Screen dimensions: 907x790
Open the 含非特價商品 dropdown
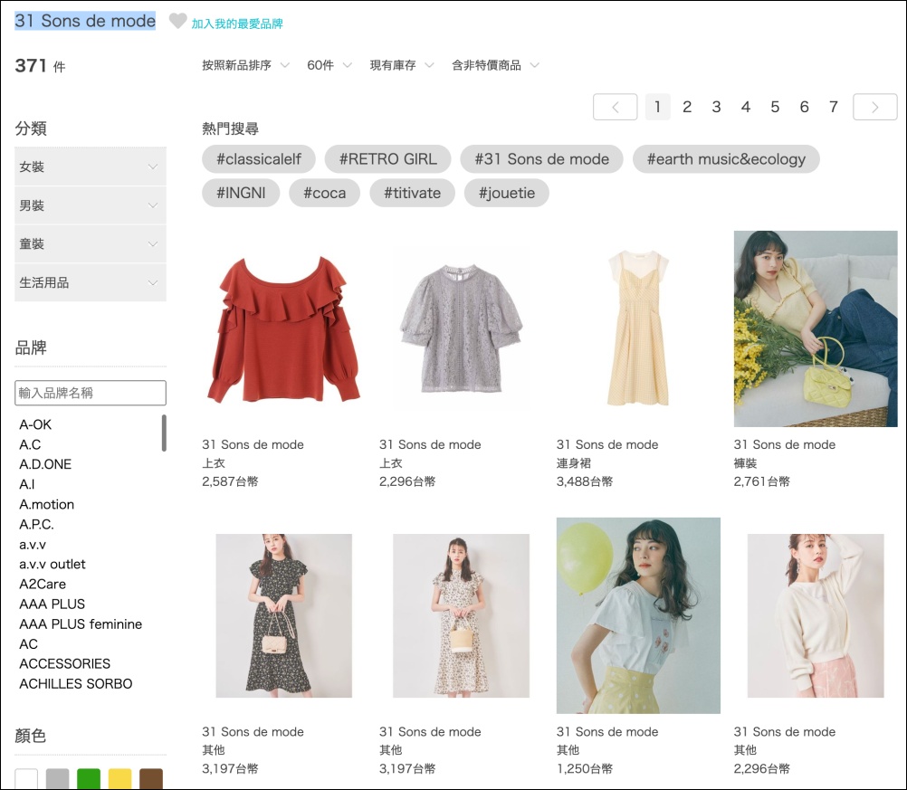click(495, 65)
